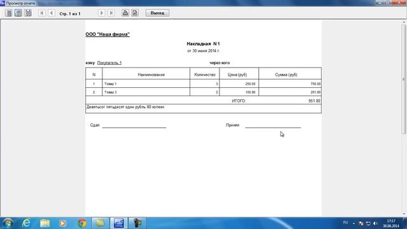The image size is (407, 229).
Task: Jump to the last report page
Action: (x=111, y=13)
